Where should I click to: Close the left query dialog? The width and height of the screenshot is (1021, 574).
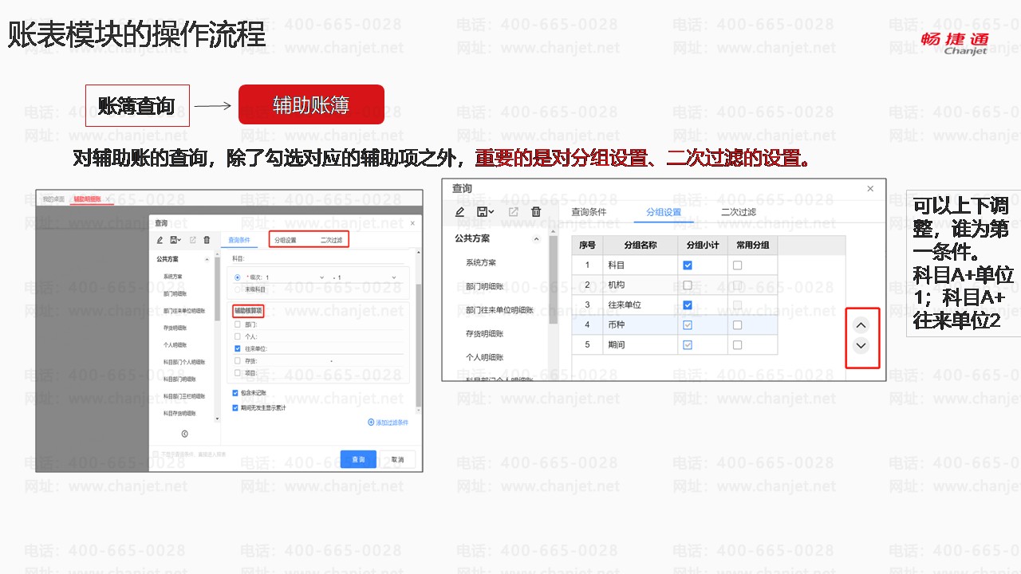click(x=412, y=223)
